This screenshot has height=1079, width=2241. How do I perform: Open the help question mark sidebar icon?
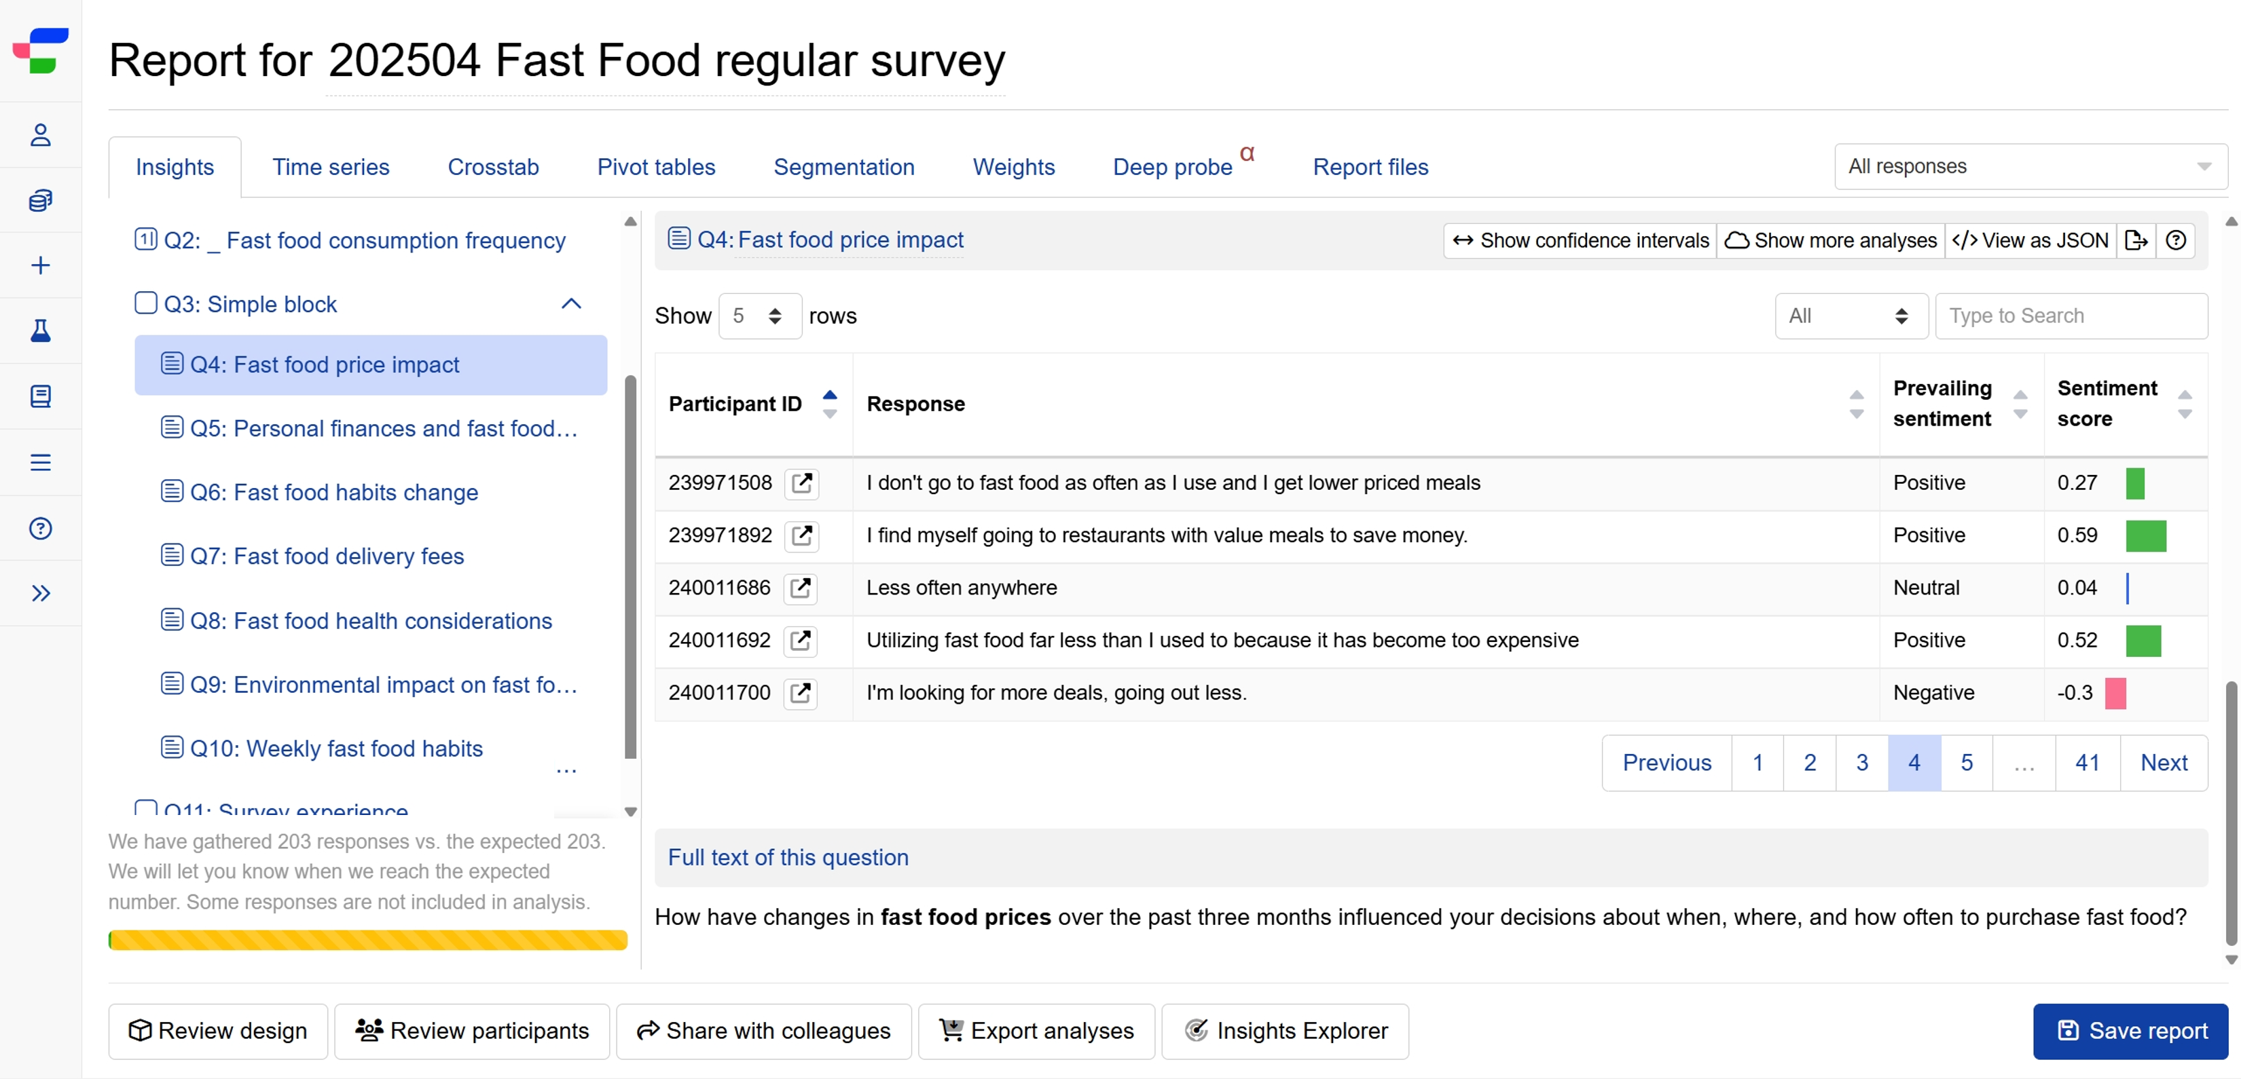click(x=40, y=528)
